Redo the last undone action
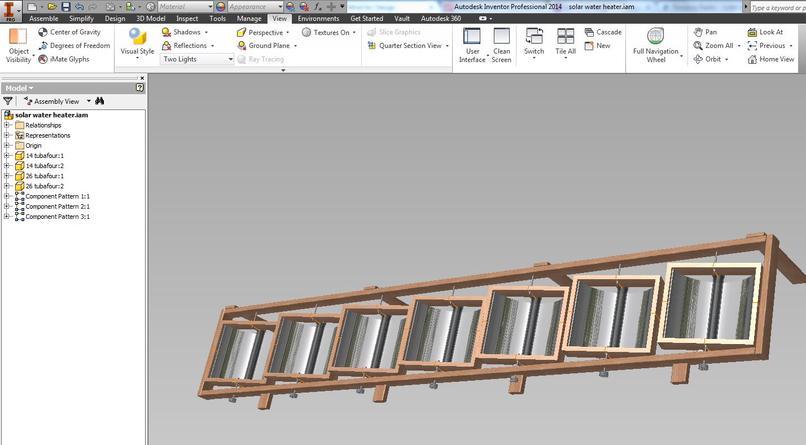The height and width of the screenshot is (445, 806). pos(93,7)
